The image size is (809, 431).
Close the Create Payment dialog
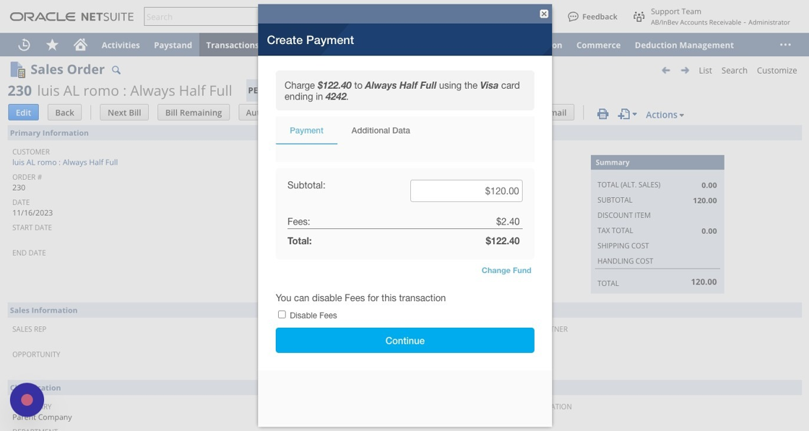(544, 14)
